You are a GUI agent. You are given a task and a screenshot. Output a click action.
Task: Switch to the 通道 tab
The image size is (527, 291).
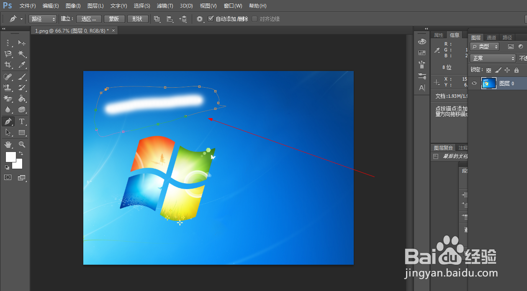pyautogui.click(x=491, y=38)
